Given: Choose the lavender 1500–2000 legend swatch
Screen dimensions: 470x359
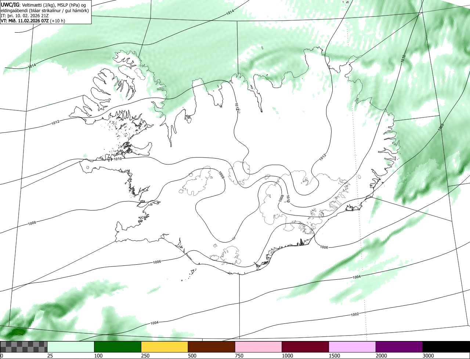Looking at the screenshot, I should tap(352, 347).
